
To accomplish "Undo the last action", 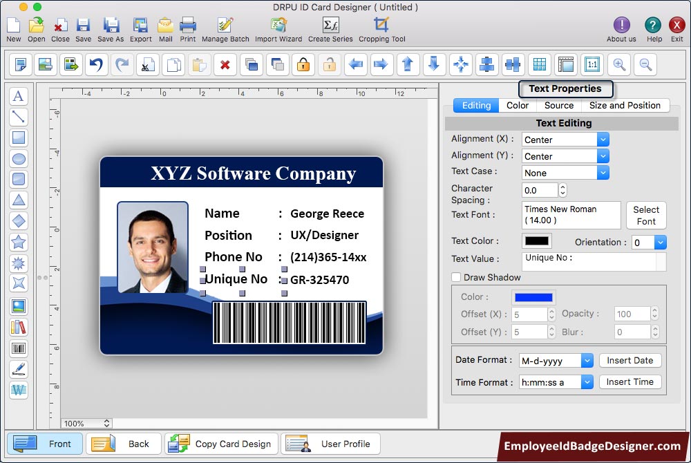I will 96,65.
